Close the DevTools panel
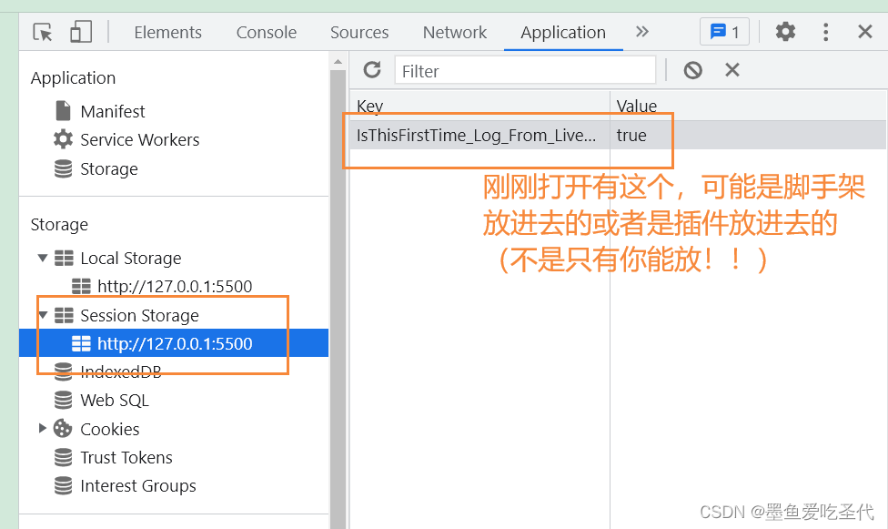This screenshot has height=529, width=888. point(864,32)
